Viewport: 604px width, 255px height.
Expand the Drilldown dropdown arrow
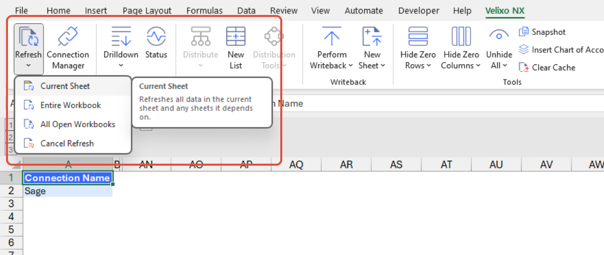121,65
